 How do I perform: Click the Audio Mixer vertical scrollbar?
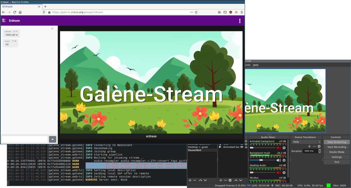288,159
